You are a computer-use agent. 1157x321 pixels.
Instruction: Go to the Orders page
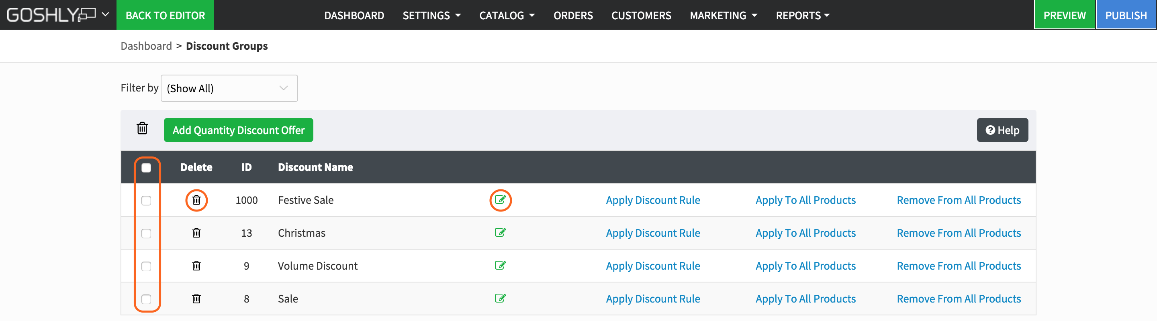(x=572, y=16)
